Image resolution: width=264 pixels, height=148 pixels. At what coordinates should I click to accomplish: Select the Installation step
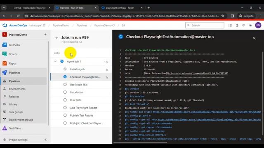coord(81,92)
